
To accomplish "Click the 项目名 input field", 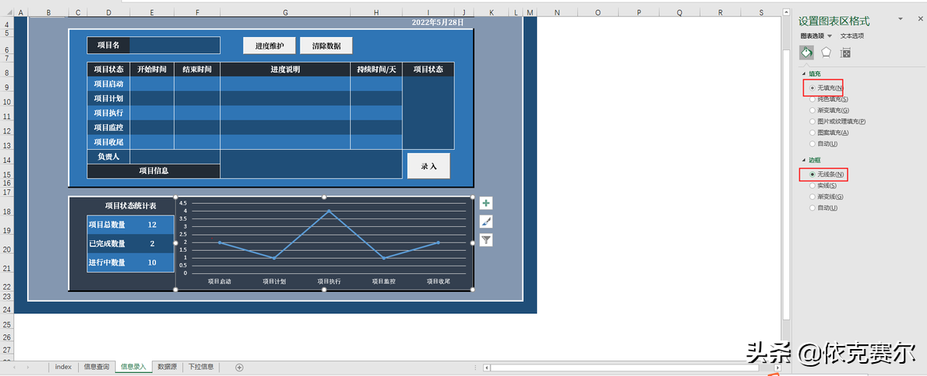I will (x=175, y=46).
